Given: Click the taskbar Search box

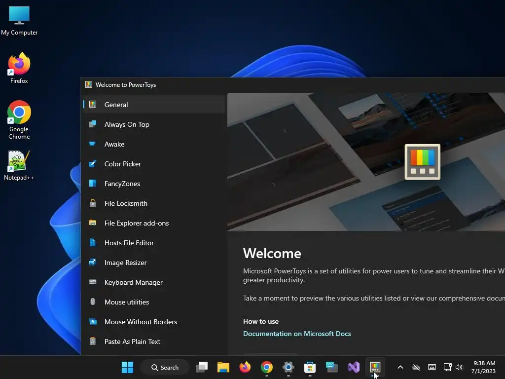Looking at the screenshot, I should [165, 367].
